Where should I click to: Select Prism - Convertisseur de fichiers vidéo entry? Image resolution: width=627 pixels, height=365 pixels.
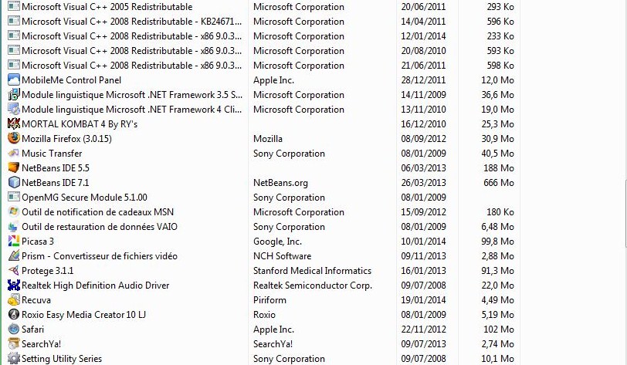(x=100, y=256)
